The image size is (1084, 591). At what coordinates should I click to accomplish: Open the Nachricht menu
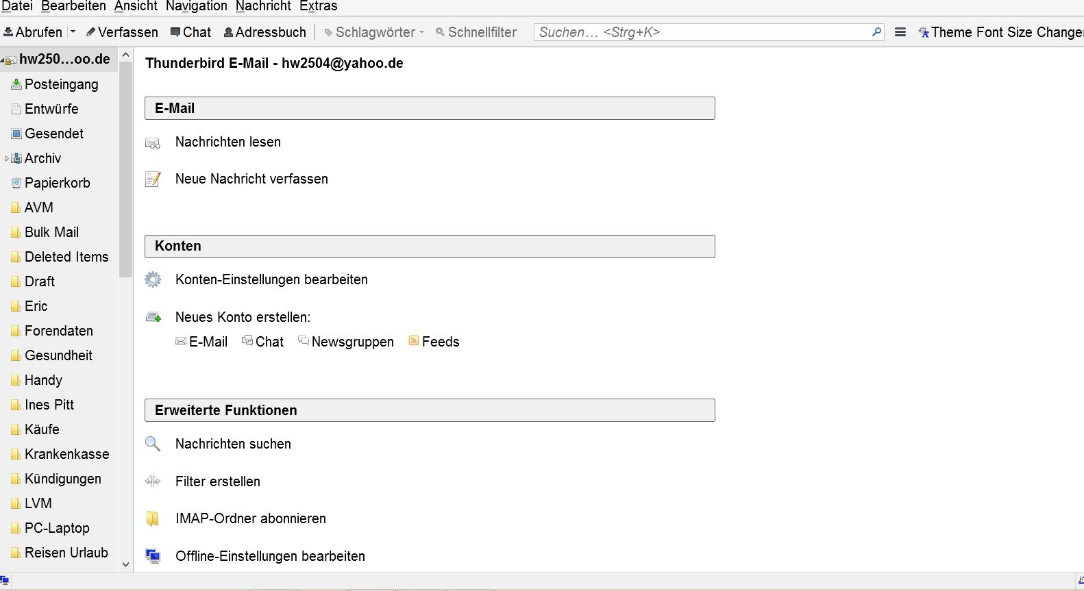[263, 7]
